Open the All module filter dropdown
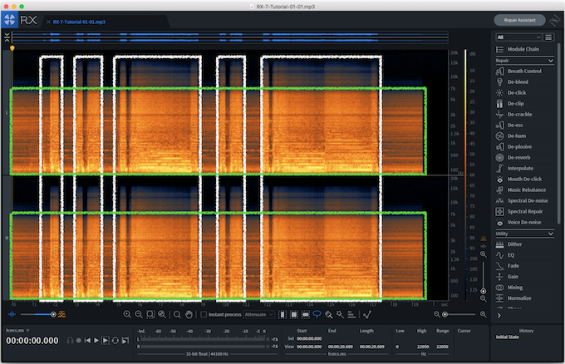Screen dimensions: 565x364 [x=518, y=37]
